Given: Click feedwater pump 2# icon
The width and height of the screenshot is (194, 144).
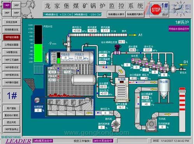Looking at the screenshot, I should tap(143, 62).
